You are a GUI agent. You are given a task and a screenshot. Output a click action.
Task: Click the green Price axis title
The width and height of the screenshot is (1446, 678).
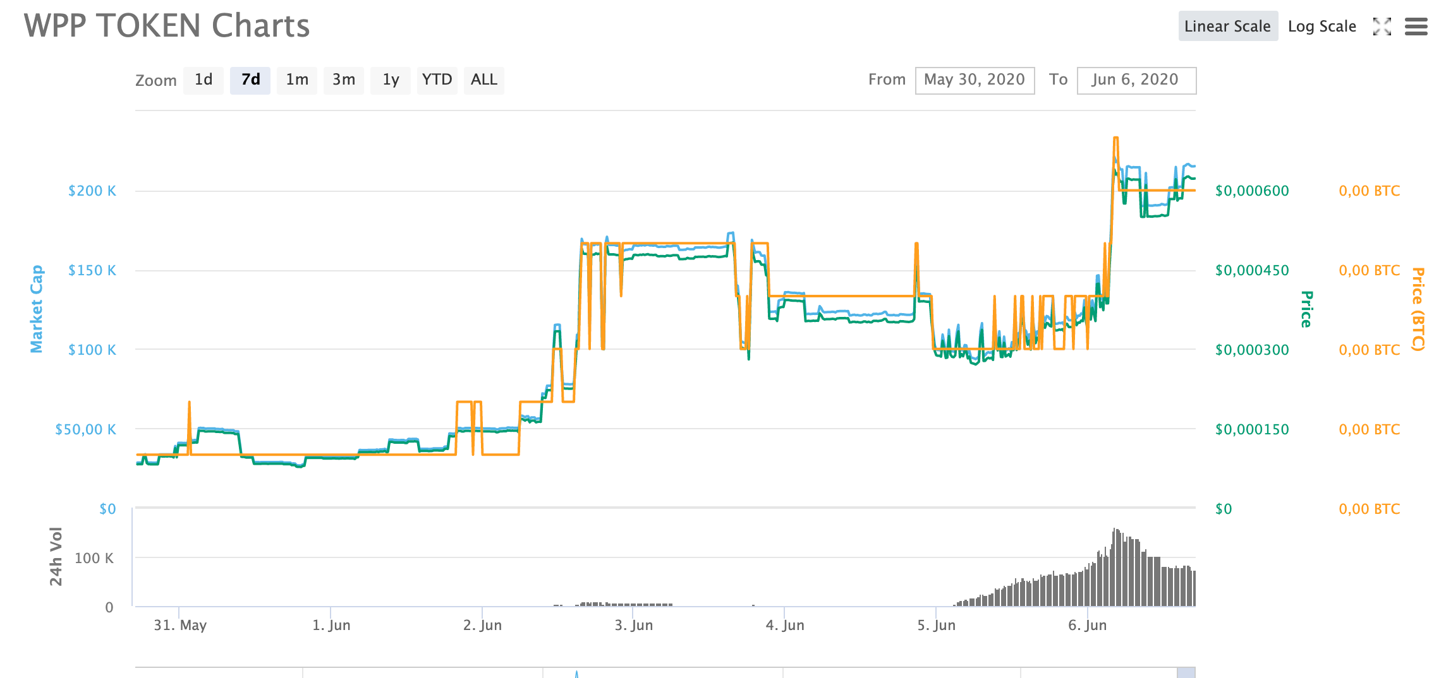(x=1306, y=309)
